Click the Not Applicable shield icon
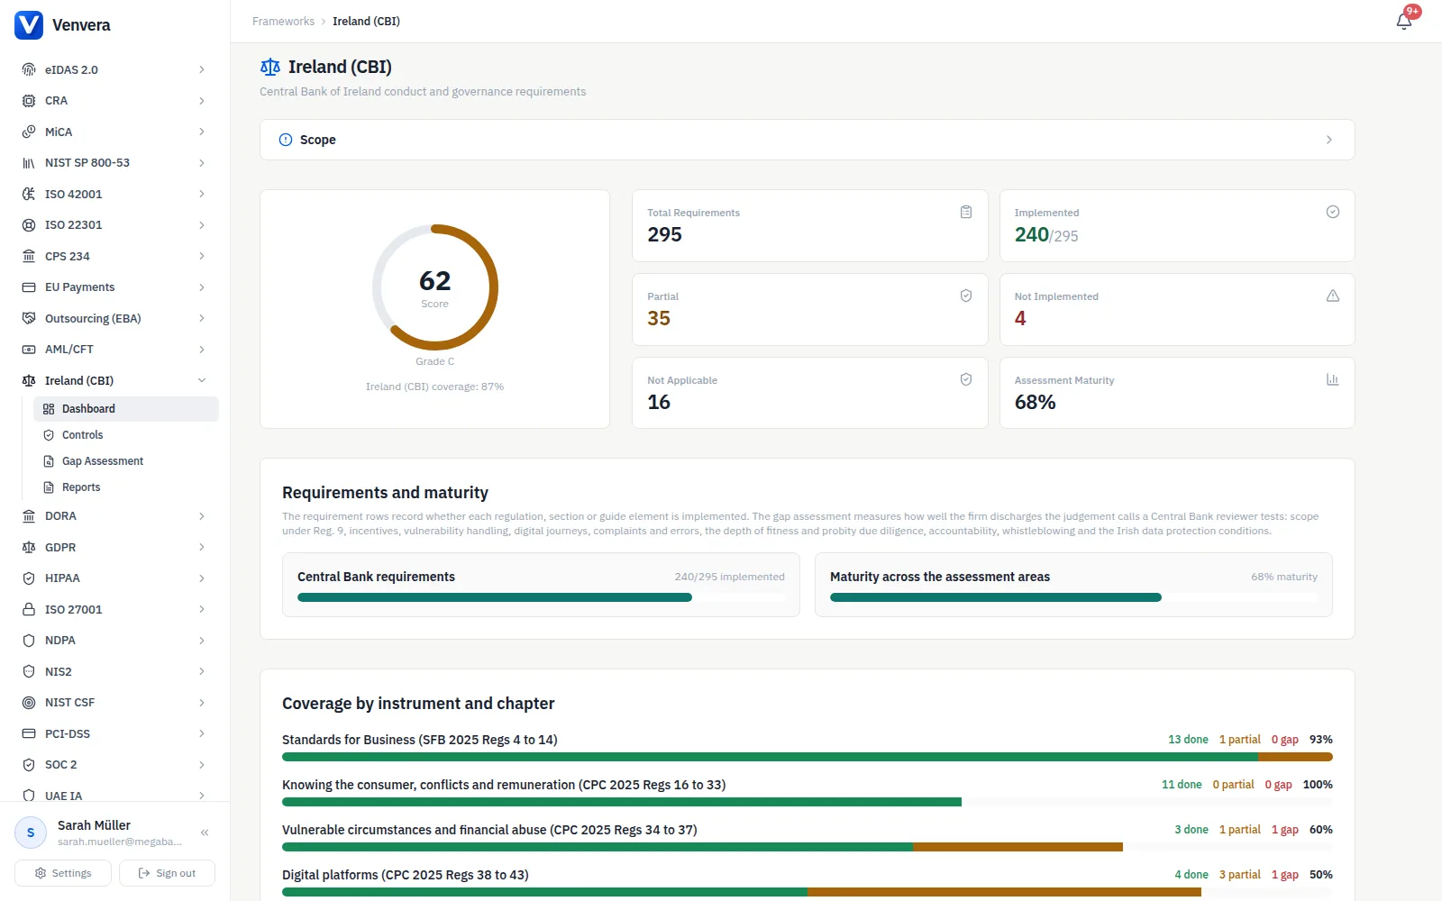The width and height of the screenshot is (1442, 901). click(x=966, y=379)
